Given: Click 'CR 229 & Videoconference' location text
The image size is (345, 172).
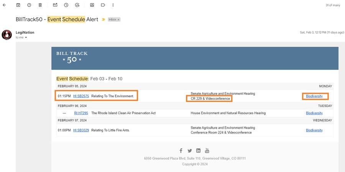Looking at the screenshot, I should pyautogui.click(x=210, y=99).
